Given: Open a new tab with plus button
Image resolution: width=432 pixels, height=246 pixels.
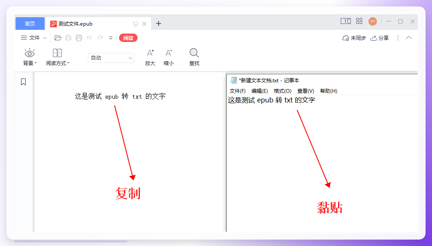Looking at the screenshot, I should click(159, 24).
